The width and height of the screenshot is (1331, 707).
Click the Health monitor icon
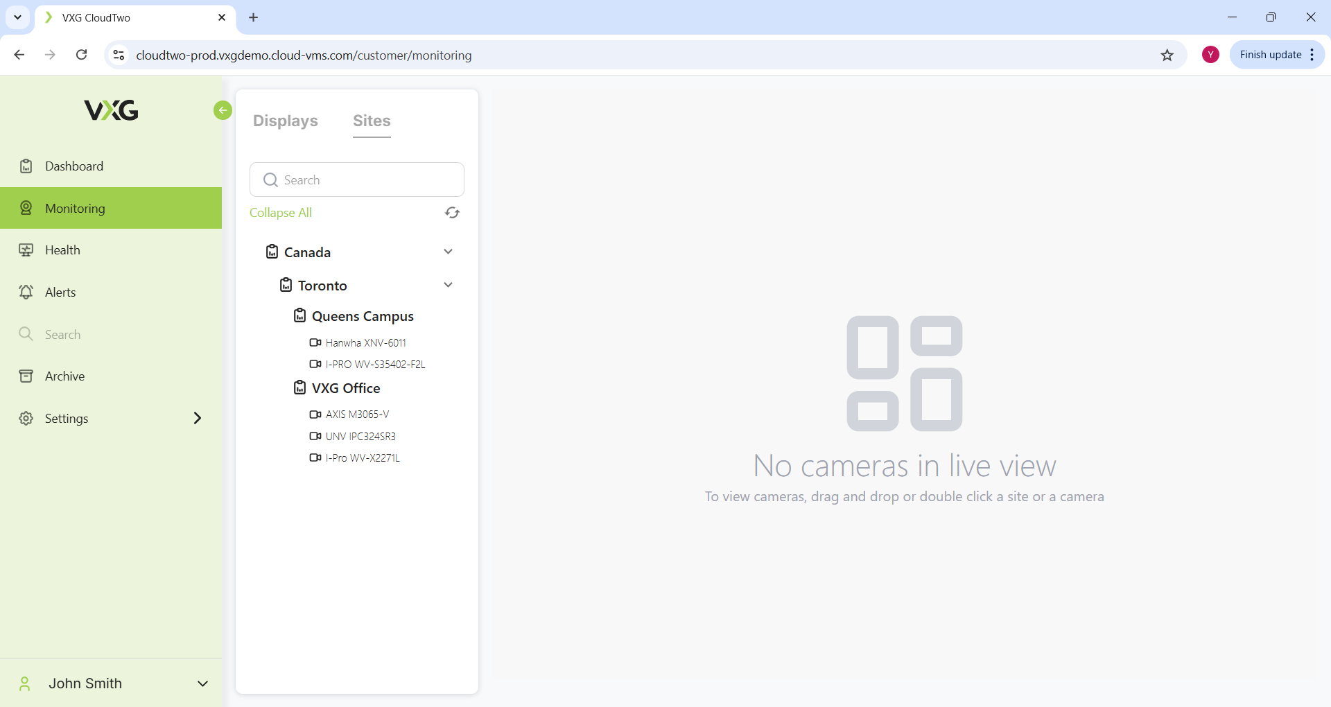[x=26, y=250]
